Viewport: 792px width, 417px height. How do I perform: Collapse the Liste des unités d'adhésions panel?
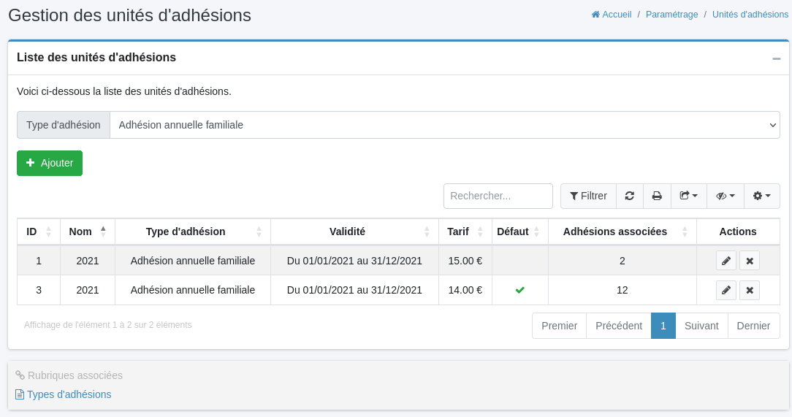(x=776, y=58)
